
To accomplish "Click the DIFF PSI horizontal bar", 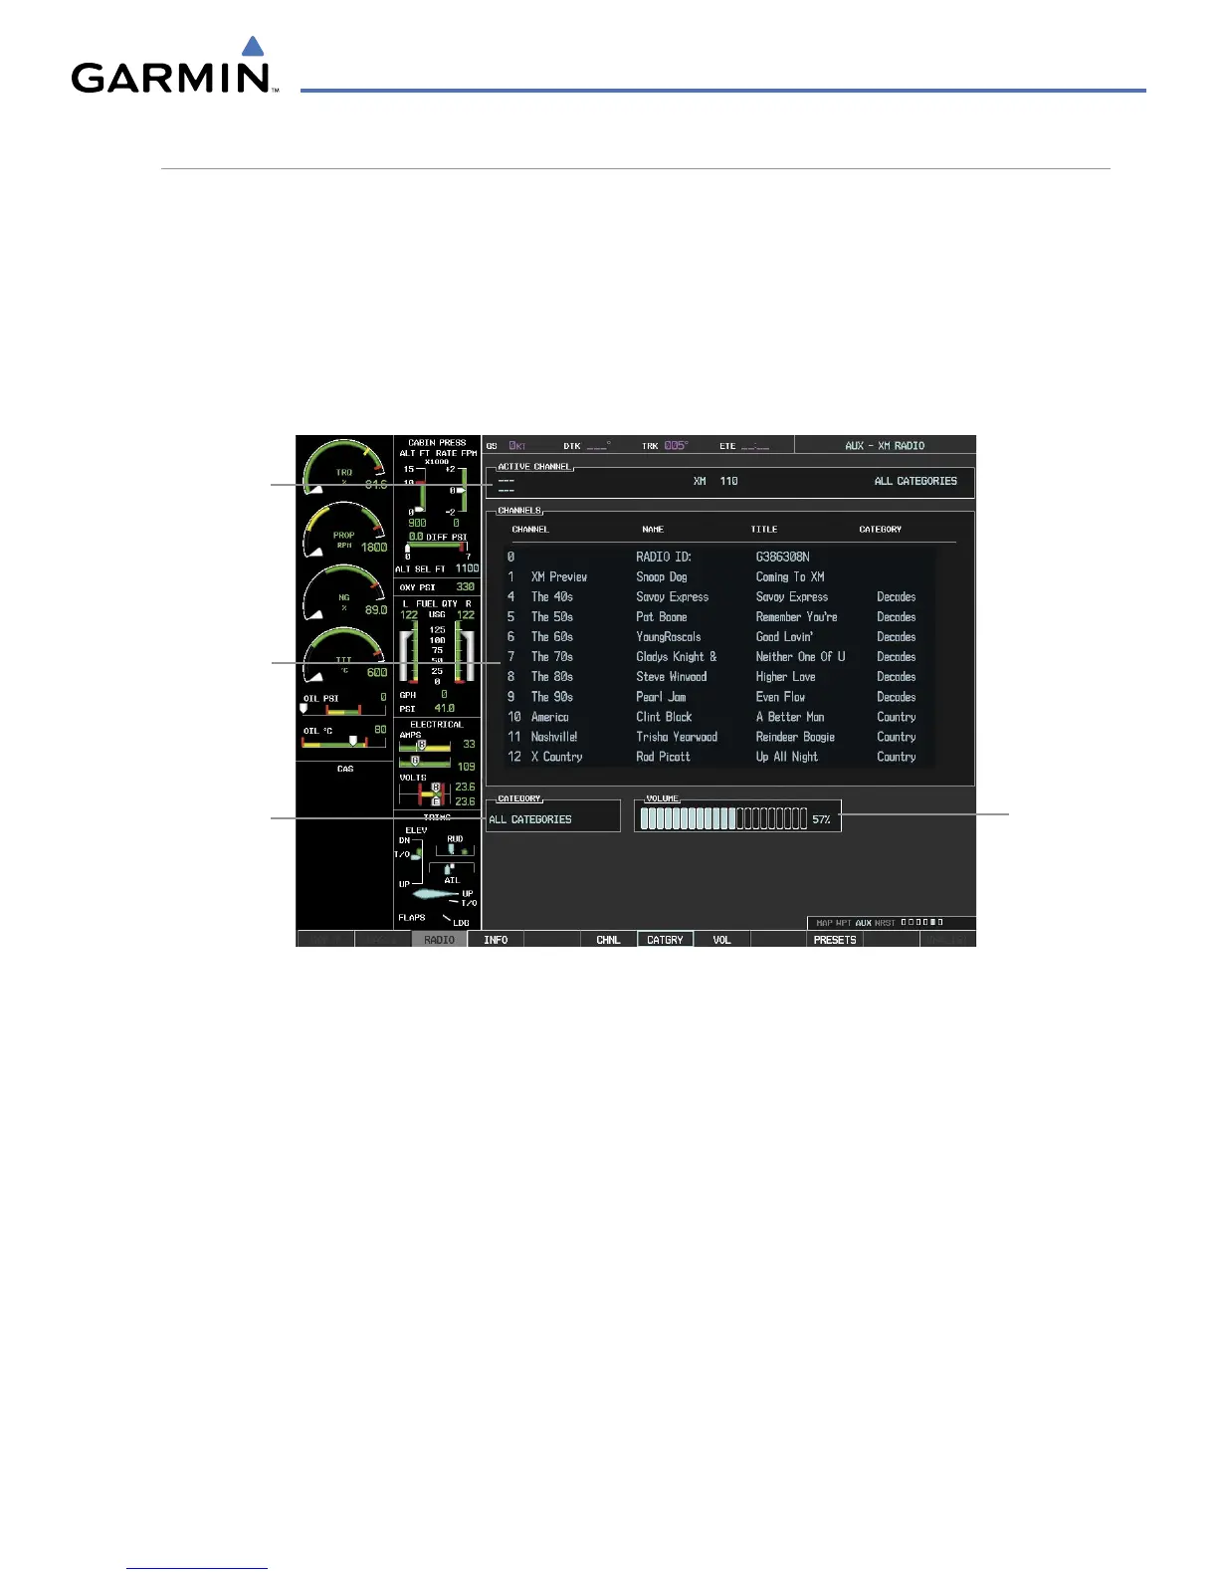I will tap(437, 547).
